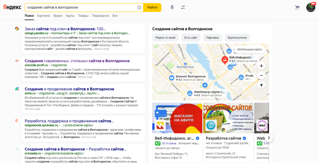319x163 pixels.
Task: Focus the search input field
Action: tap(81, 8)
